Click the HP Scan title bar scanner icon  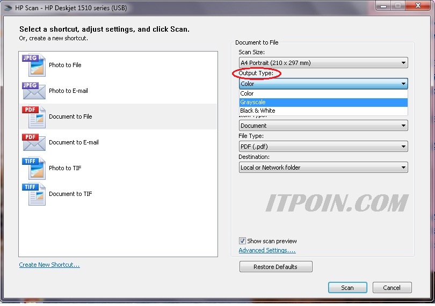click(x=8, y=8)
